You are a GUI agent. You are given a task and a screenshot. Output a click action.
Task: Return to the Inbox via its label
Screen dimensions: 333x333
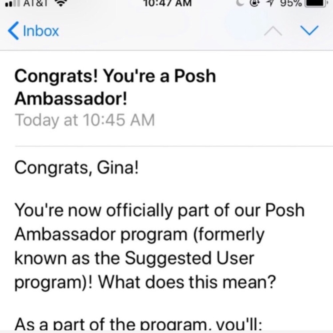coord(41,31)
